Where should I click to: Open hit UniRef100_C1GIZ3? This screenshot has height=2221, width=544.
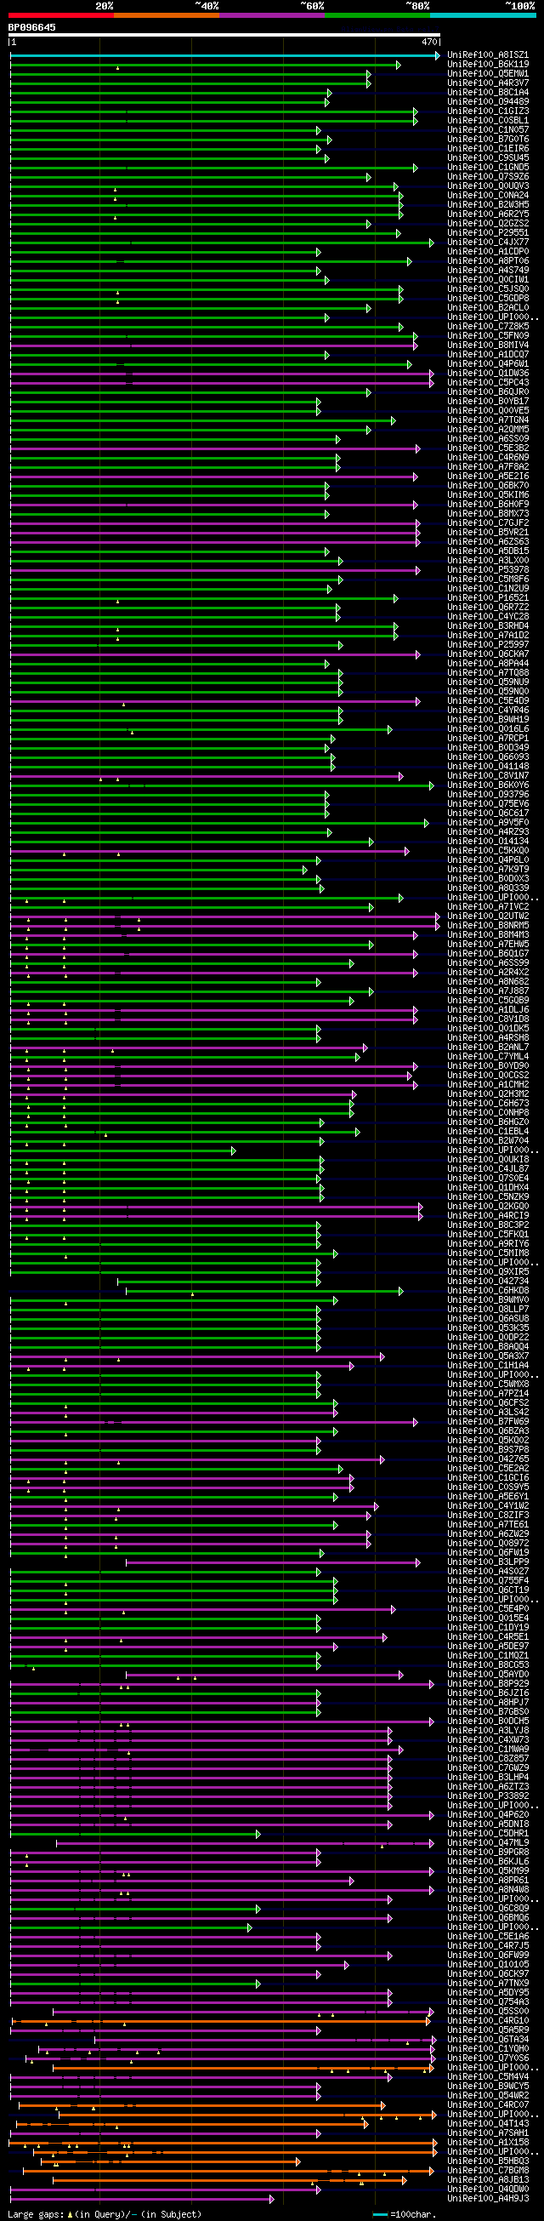pos(488,111)
